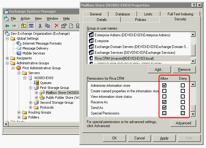Viewport: 206px width, 148px height.
Task: Click the Riva CRM user icon
Action: tap(91, 58)
